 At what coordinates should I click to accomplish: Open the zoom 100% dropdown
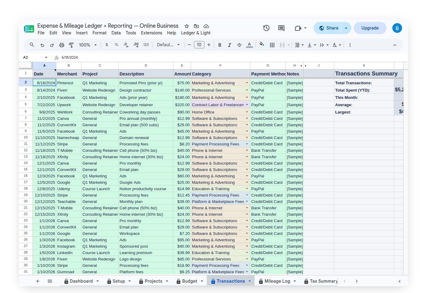coord(88,45)
